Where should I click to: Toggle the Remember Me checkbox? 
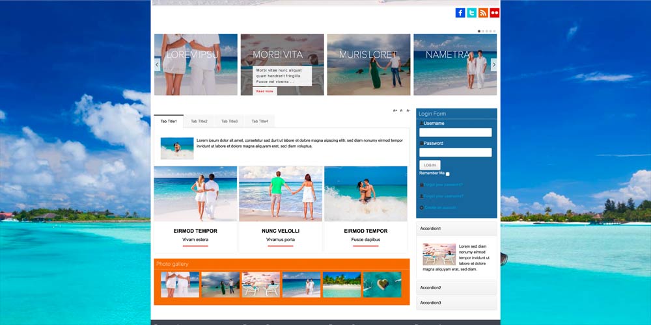click(x=448, y=174)
